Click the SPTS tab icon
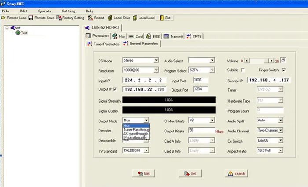The width and height of the screenshot is (308, 187). (x=189, y=36)
